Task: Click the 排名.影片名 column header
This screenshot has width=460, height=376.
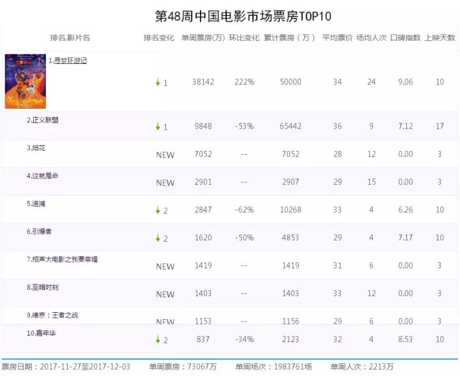Action: [x=70, y=38]
